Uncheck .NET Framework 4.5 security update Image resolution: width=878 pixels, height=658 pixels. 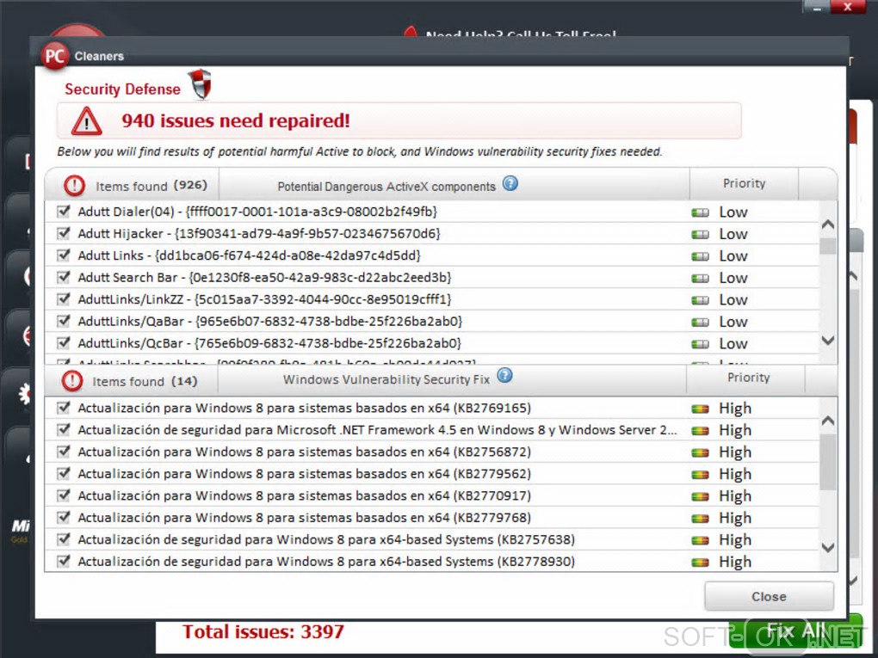pyautogui.click(x=64, y=429)
